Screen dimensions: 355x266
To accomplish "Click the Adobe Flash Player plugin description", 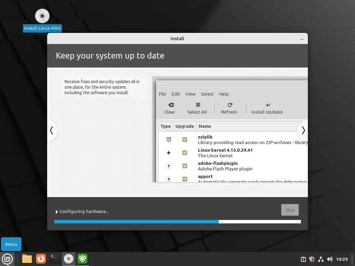I will point(225,169).
